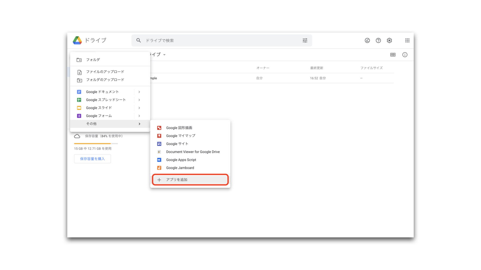The width and height of the screenshot is (481, 270).
Task: Click the Google Docs blue icon
Action: (x=79, y=92)
